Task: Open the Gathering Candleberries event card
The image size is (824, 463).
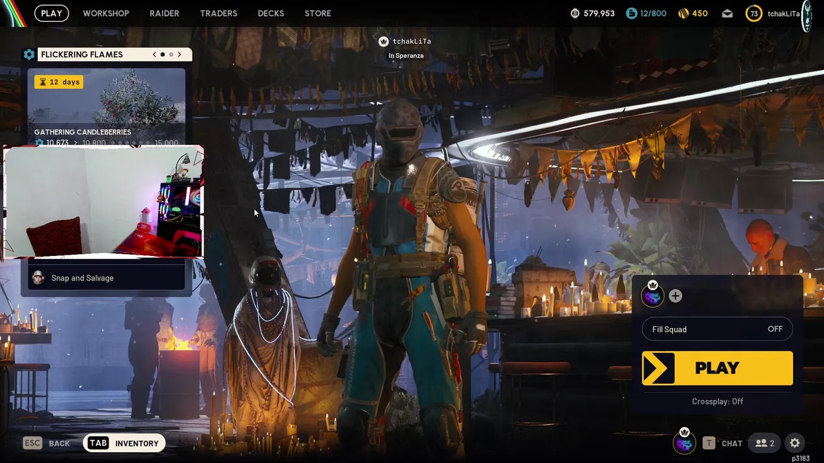Action: (106, 107)
